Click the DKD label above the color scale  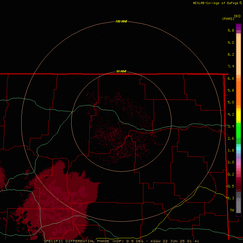[237, 16]
